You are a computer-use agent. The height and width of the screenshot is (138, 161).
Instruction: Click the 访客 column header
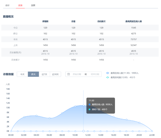tap(73, 21)
